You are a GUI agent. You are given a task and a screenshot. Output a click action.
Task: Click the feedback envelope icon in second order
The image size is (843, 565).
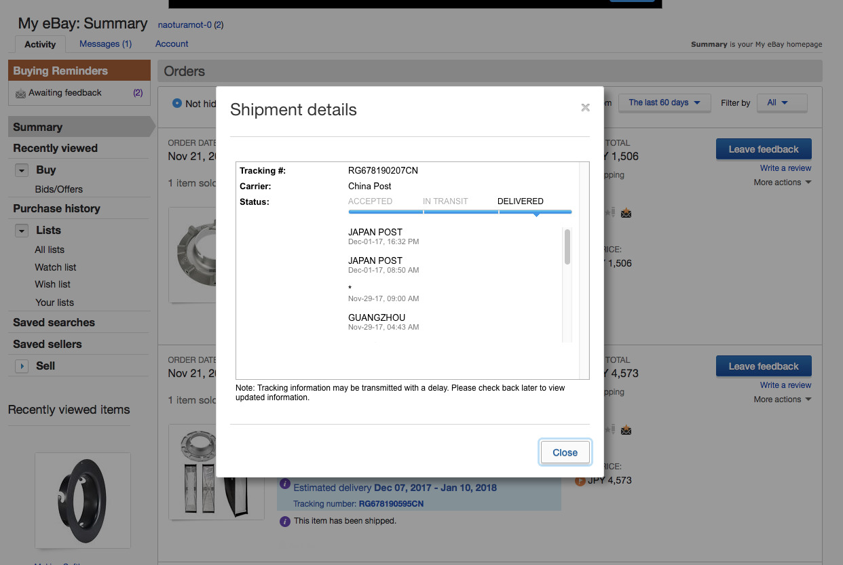[626, 430]
